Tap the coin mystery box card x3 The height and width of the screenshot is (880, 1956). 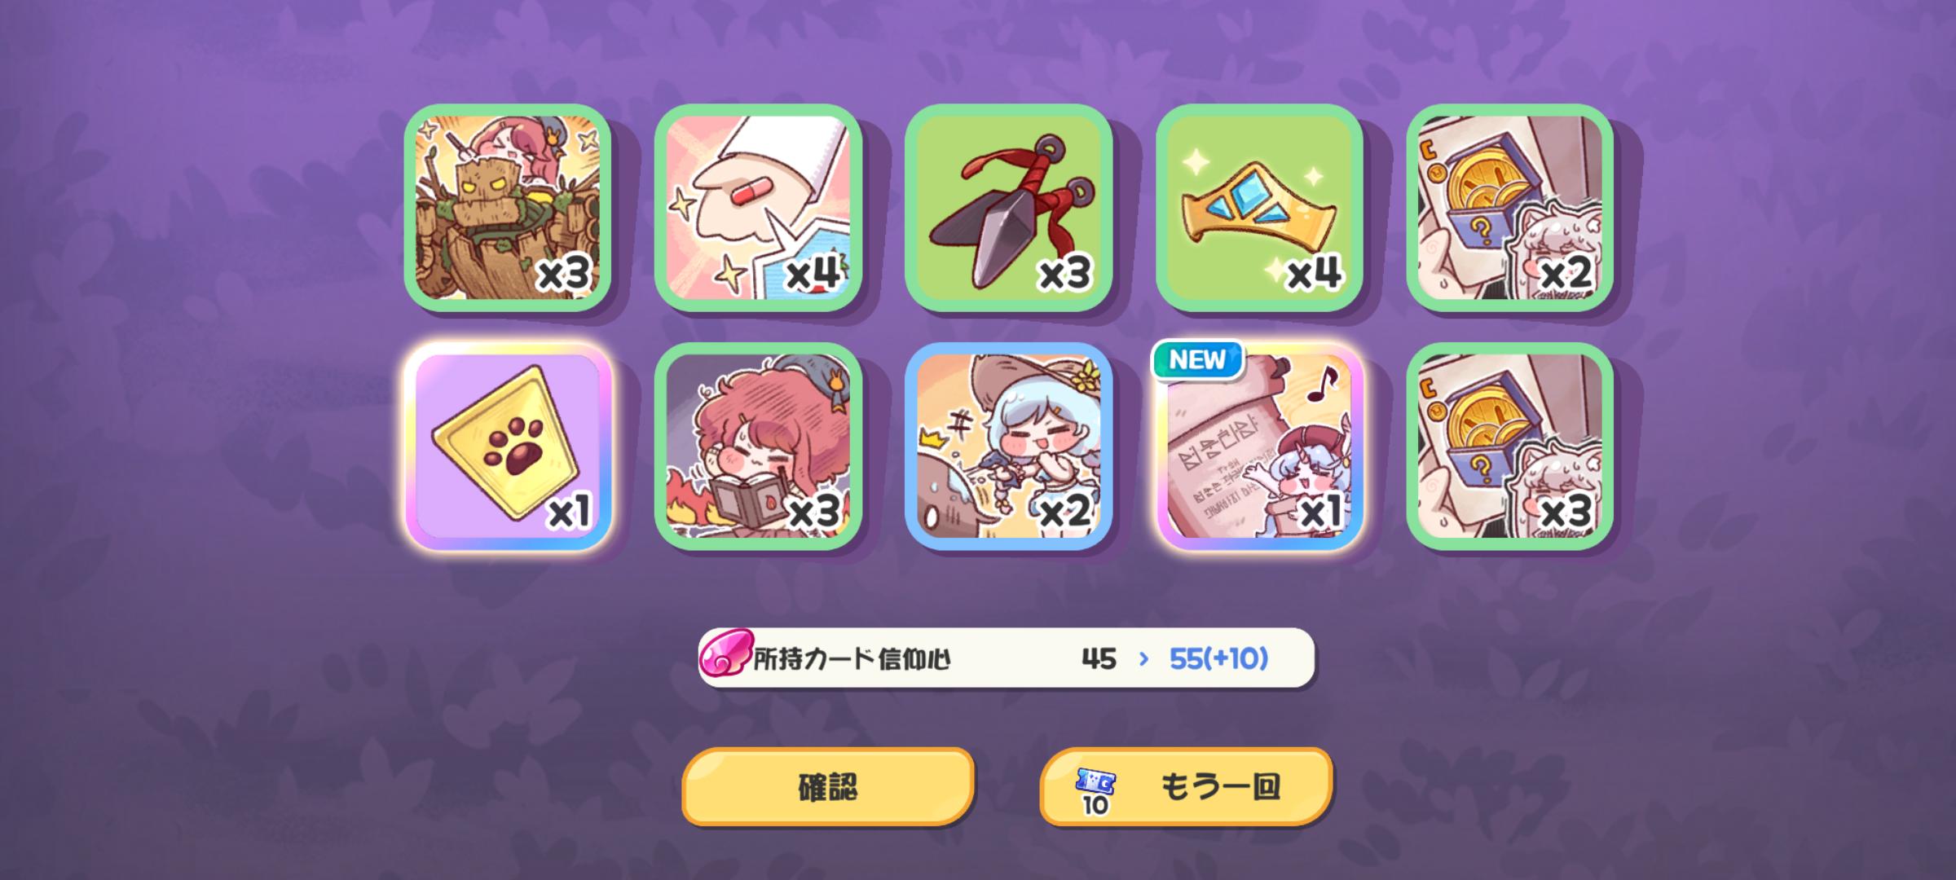1509,447
